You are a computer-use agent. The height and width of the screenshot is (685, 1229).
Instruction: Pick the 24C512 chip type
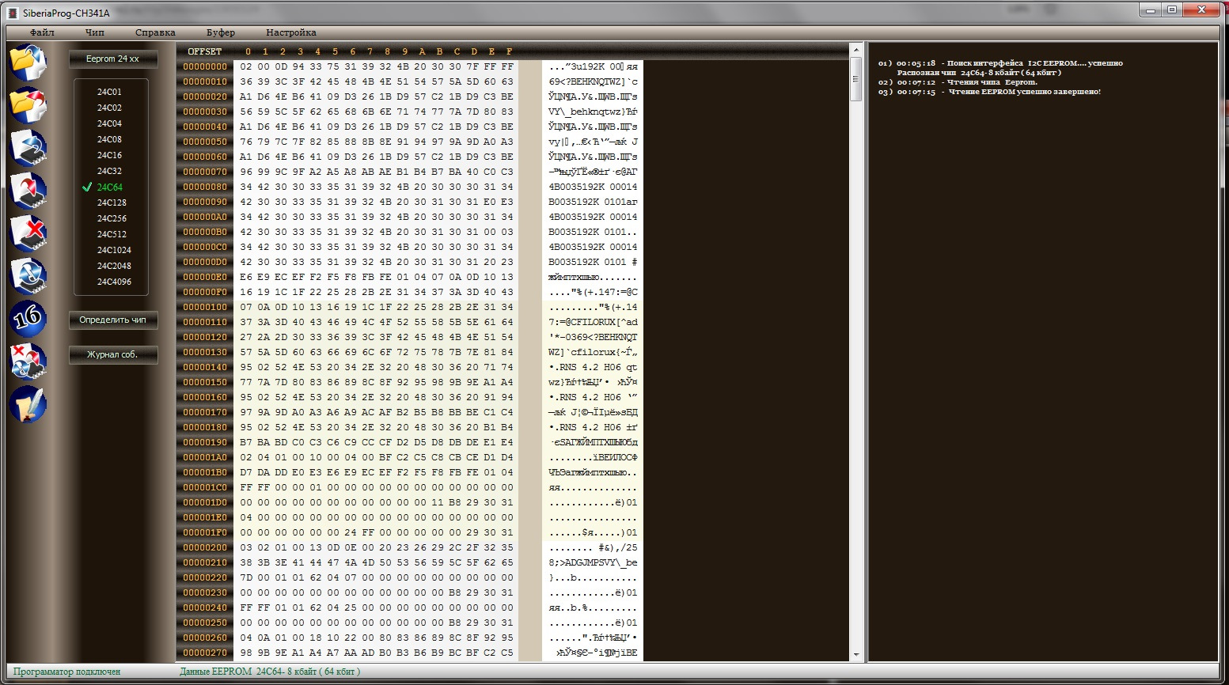112,234
